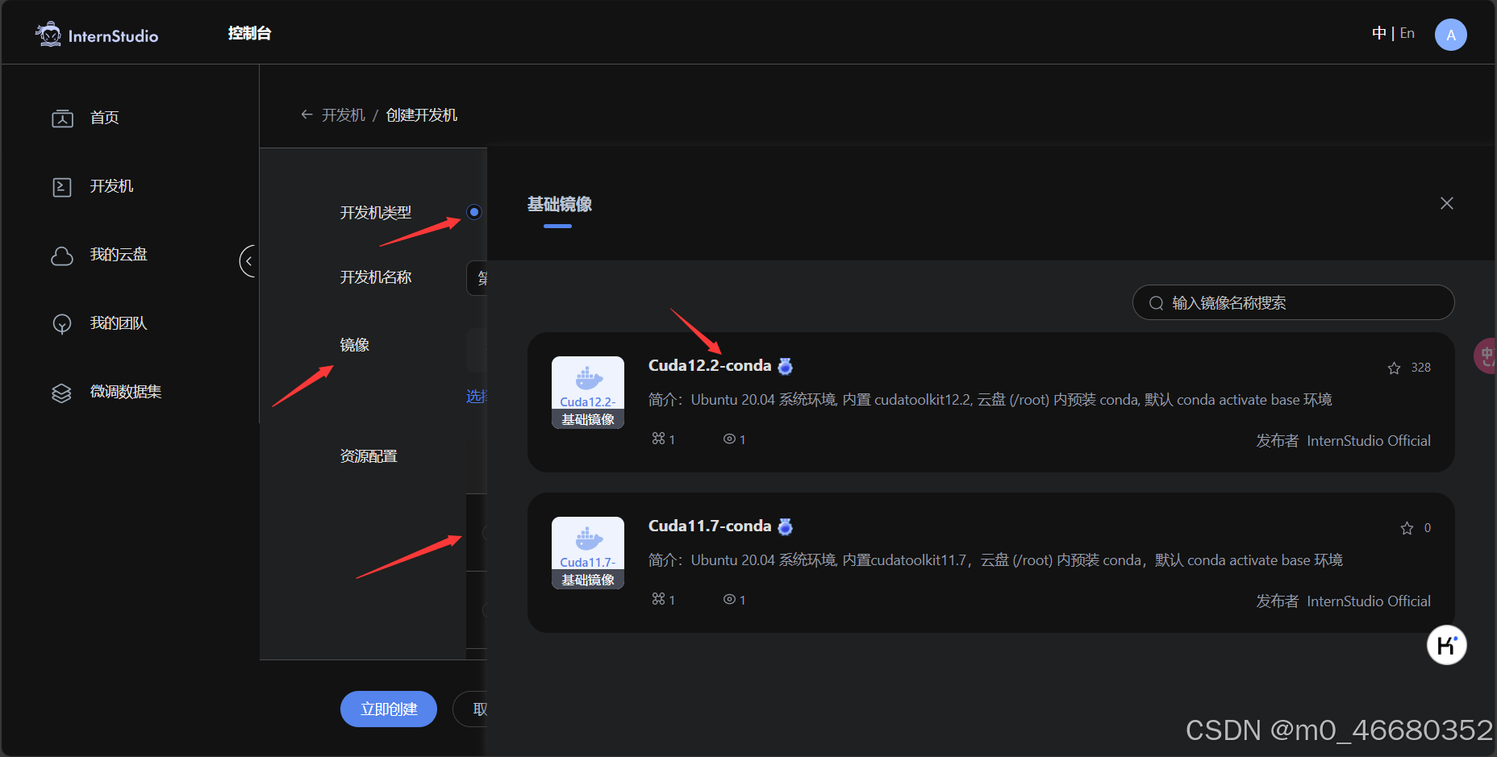The height and width of the screenshot is (757, 1497).
Task: Click the Cuda11.7 docker thumbnail
Action: pos(588,553)
